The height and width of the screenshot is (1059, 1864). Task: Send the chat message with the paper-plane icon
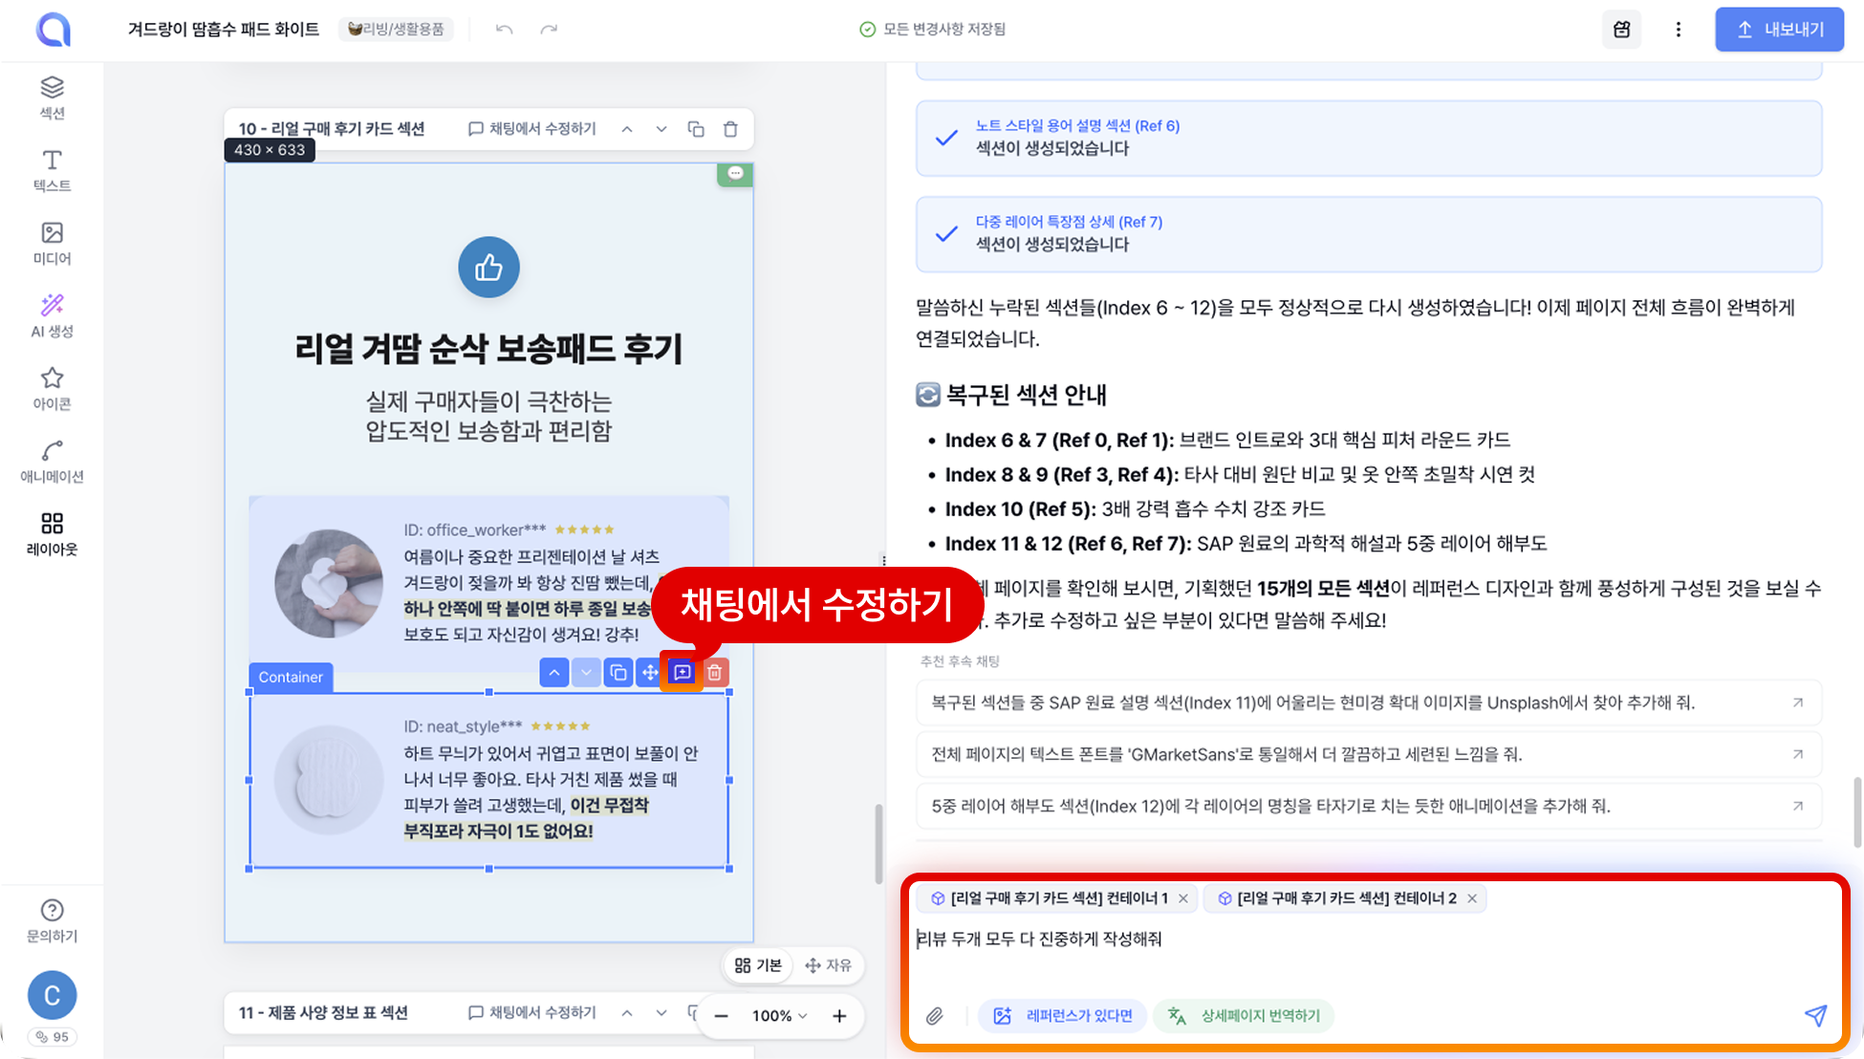pyautogui.click(x=1815, y=1015)
